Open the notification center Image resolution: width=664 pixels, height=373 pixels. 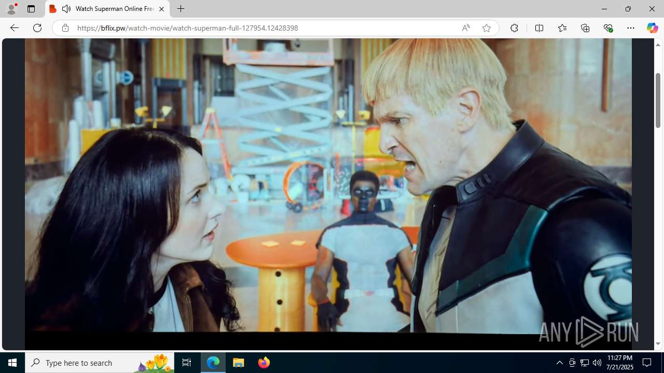(x=647, y=363)
